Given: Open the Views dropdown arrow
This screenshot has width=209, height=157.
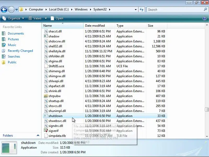Looking at the screenshot, I should click(46, 18).
